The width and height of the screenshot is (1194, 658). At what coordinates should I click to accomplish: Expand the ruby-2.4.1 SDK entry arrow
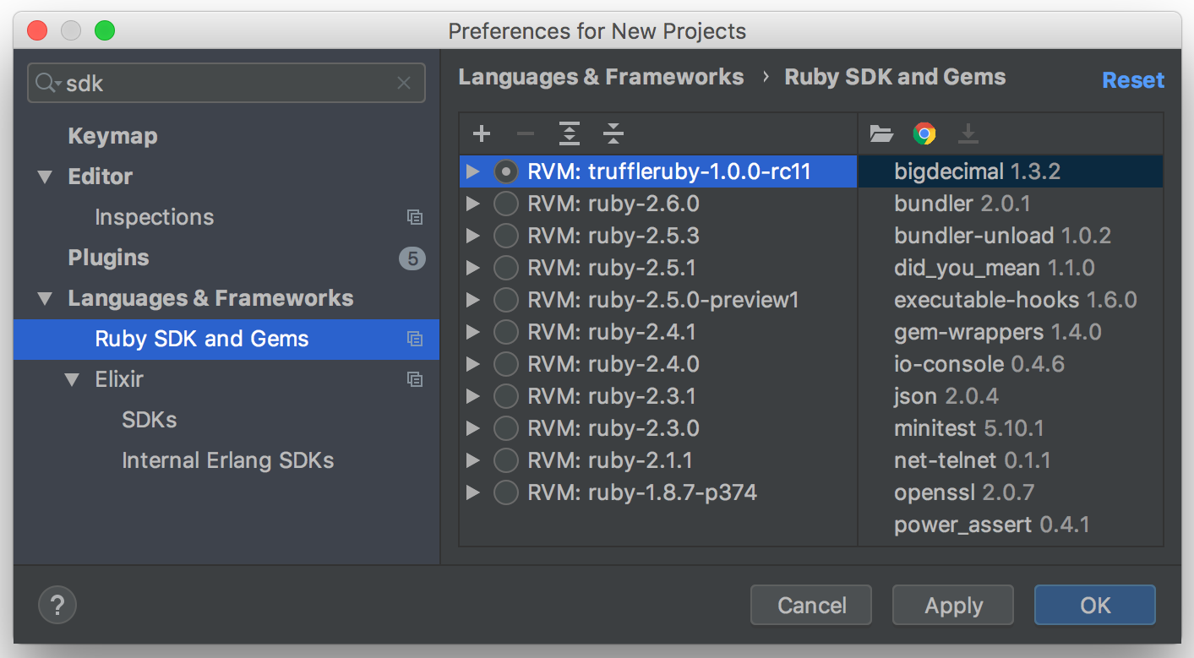click(x=473, y=332)
